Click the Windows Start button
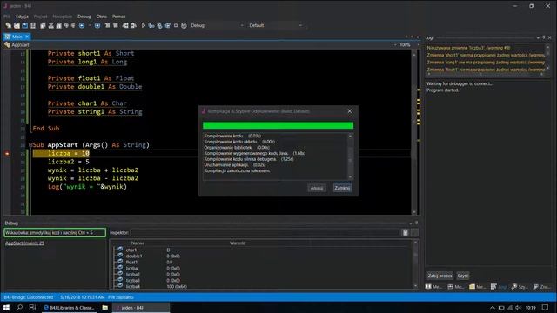 click(6, 307)
